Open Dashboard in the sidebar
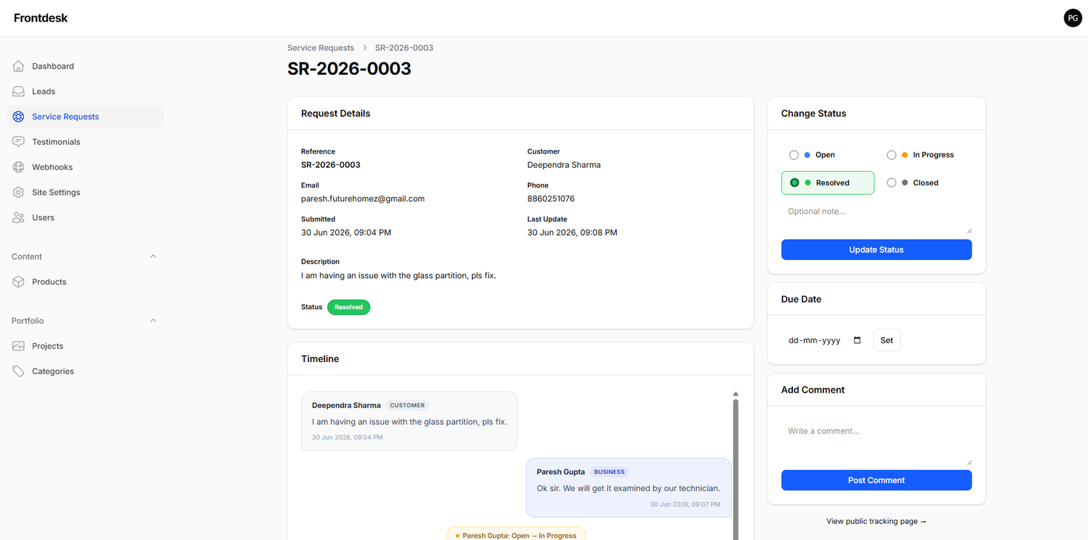 tap(85, 66)
